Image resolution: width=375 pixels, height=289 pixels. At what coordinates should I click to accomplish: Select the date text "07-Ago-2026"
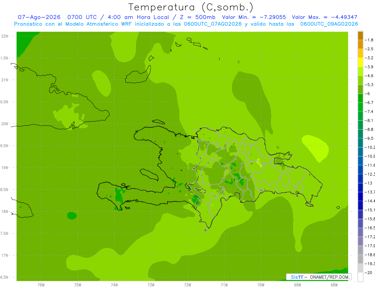pos(39,17)
